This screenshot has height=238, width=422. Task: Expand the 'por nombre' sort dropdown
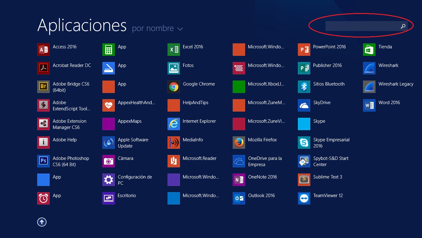click(x=157, y=28)
